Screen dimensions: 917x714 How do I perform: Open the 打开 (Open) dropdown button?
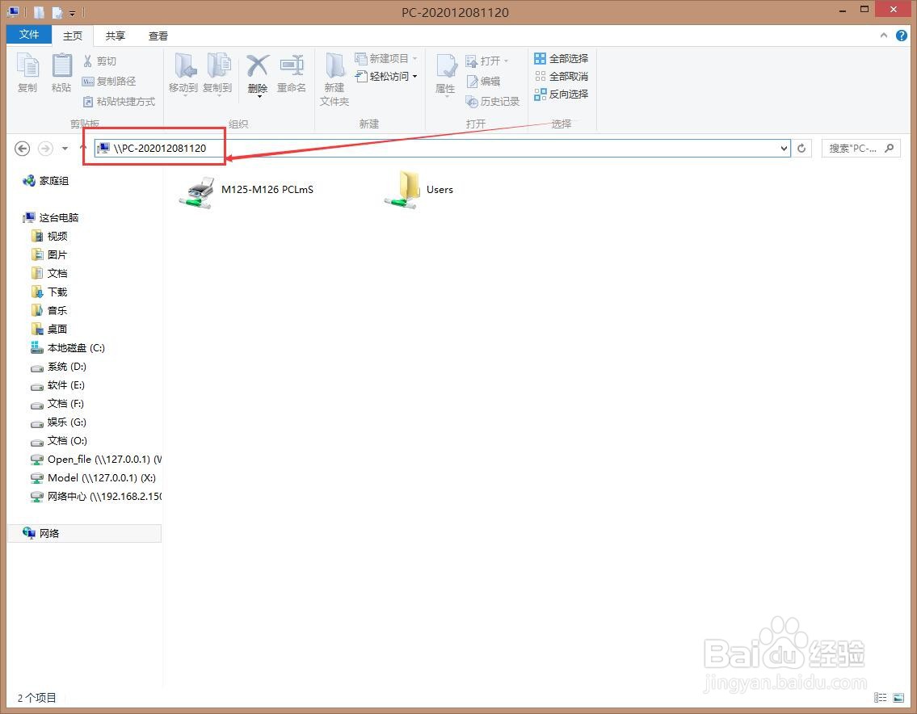pos(487,61)
